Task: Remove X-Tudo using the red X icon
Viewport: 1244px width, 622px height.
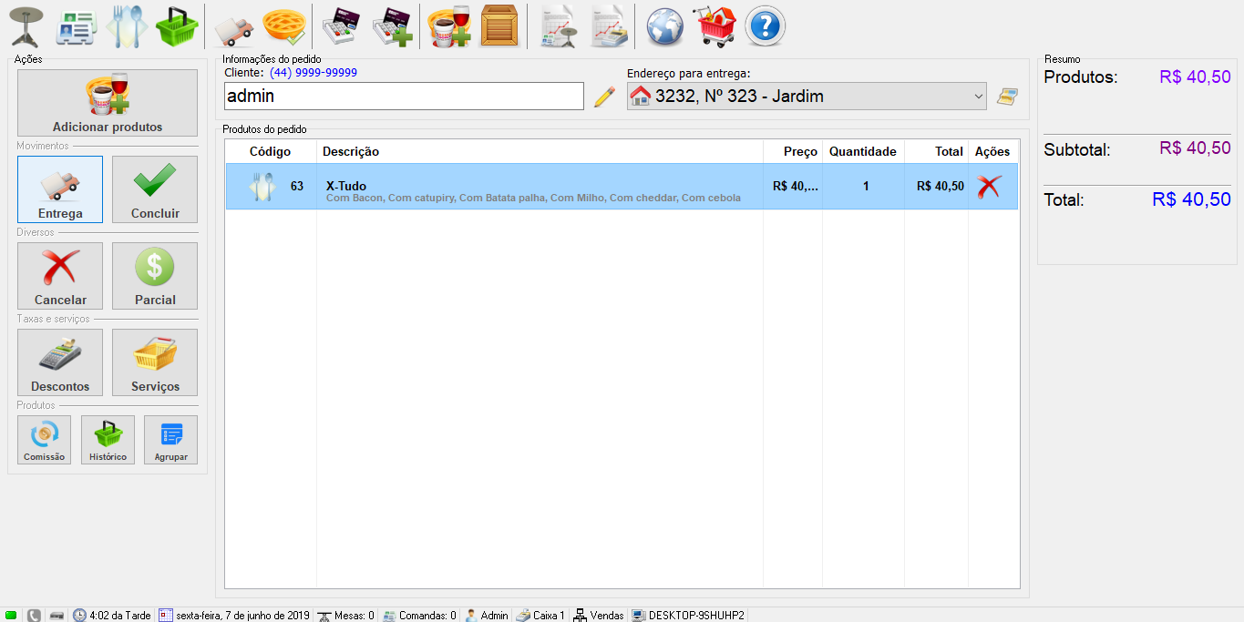Action: 989,187
